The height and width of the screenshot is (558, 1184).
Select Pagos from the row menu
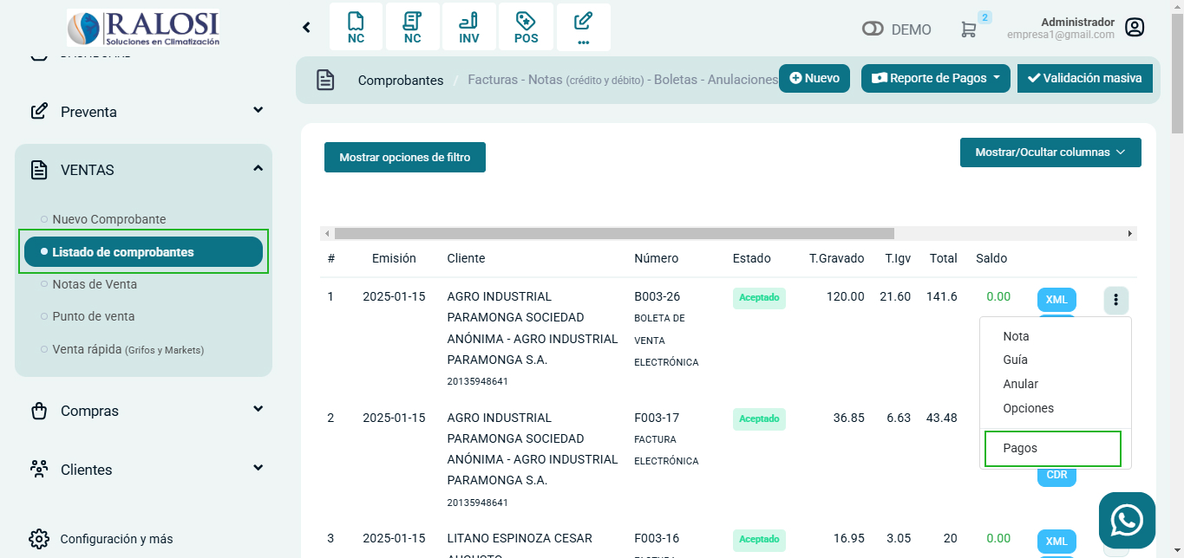(x=1020, y=449)
